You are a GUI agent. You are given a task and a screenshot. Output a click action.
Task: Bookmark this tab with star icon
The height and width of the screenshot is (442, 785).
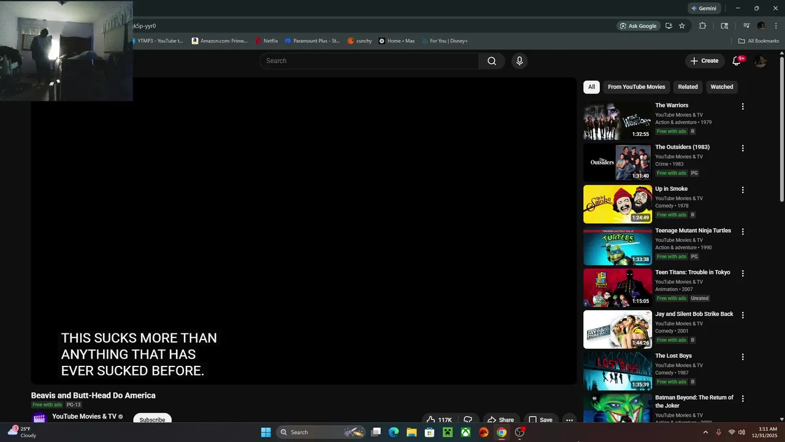click(x=682, y=26)
